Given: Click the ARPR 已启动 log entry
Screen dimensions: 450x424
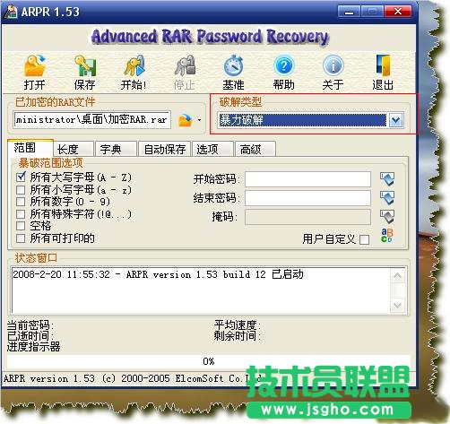Looking at the screenshot, I should [158, 274].
